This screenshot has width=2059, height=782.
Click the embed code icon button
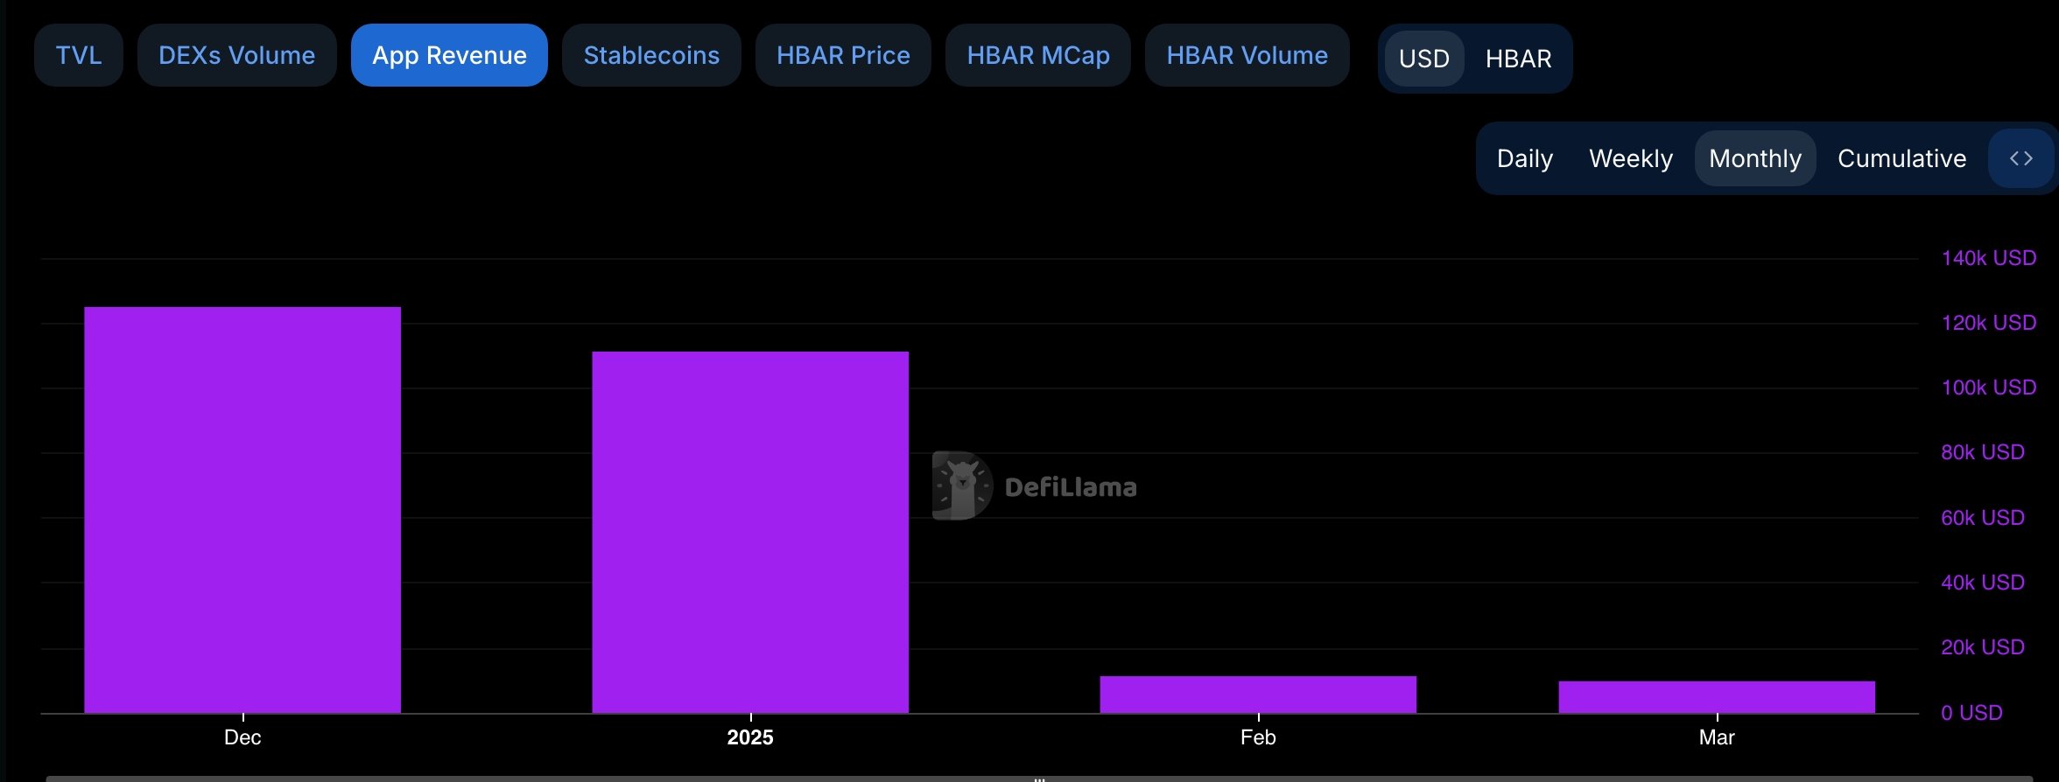pyautogui.click(x=2020, y=158)
